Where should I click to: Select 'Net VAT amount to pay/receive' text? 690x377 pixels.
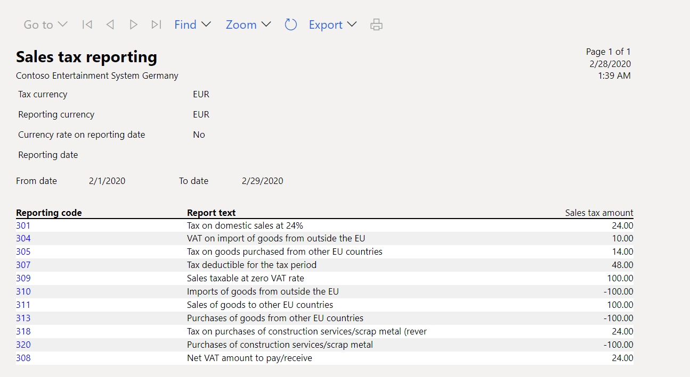point(249,358)
